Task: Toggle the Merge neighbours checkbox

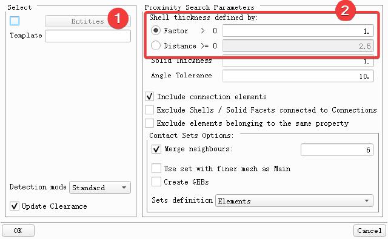Action: (156, 149)
